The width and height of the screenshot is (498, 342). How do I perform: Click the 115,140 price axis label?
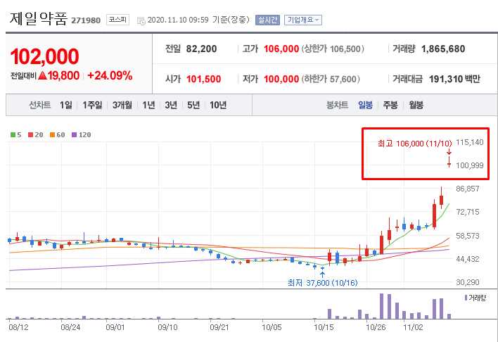470,142
